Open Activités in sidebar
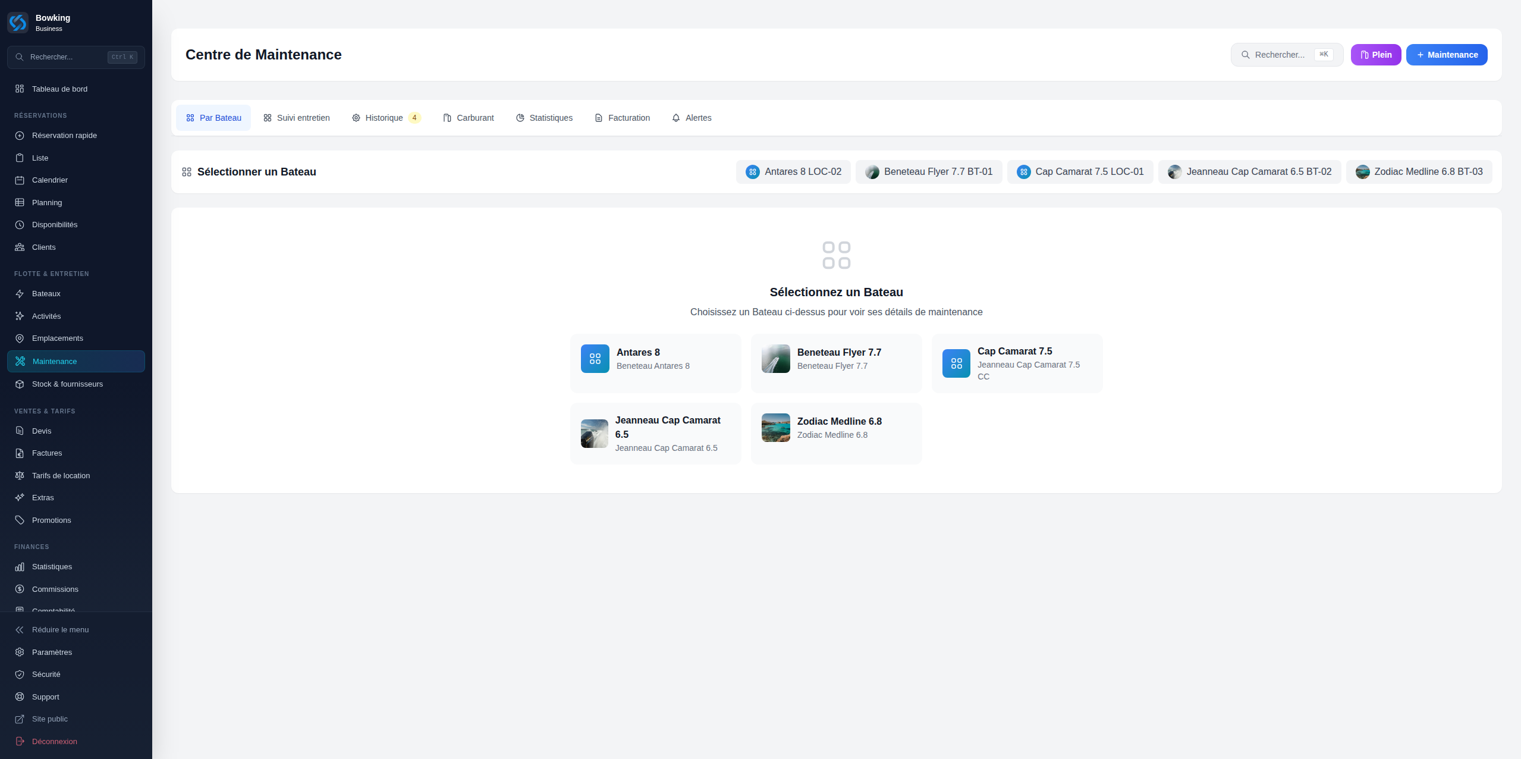Screen dimensions: 1521x759 (76, 316)
